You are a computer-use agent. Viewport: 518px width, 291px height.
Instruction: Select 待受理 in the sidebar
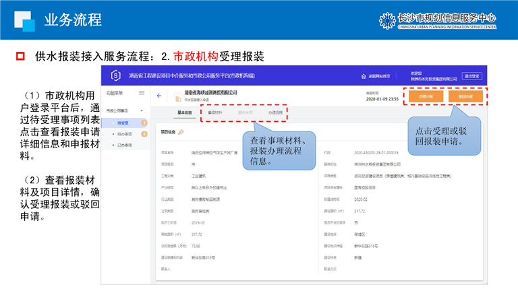[x=123, y=123]
